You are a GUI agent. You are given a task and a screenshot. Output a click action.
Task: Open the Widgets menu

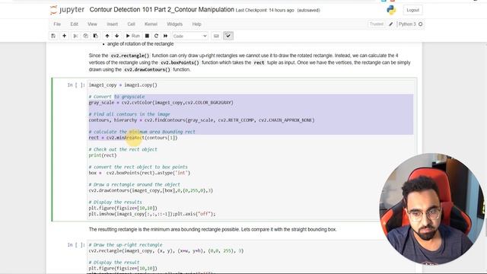[x=175, y=24]
